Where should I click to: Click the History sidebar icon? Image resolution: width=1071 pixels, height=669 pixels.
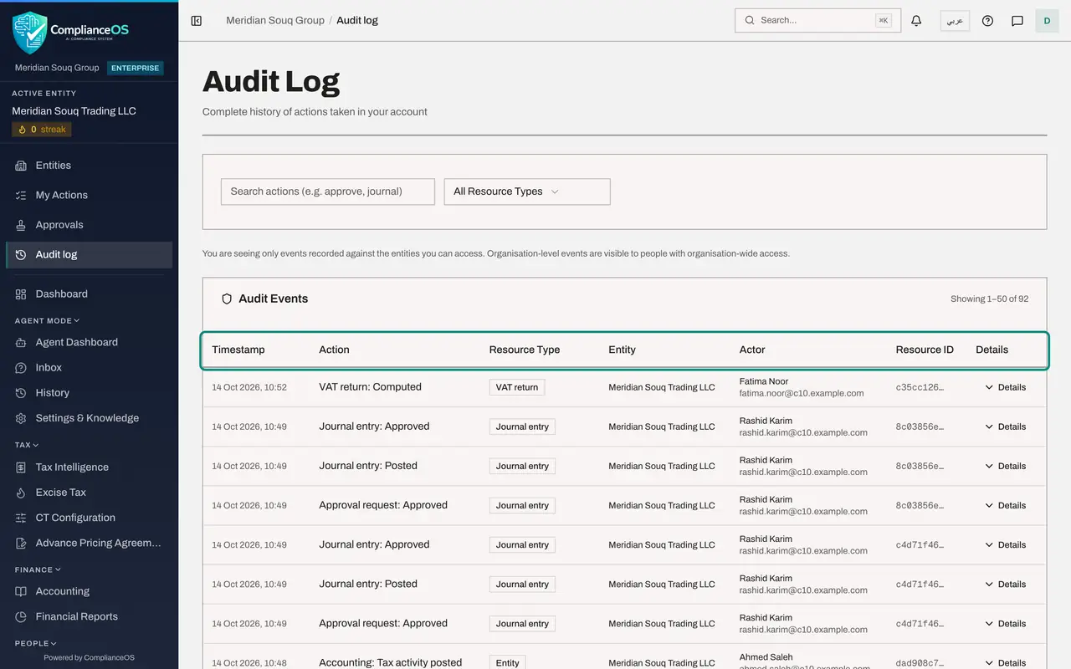21,393
